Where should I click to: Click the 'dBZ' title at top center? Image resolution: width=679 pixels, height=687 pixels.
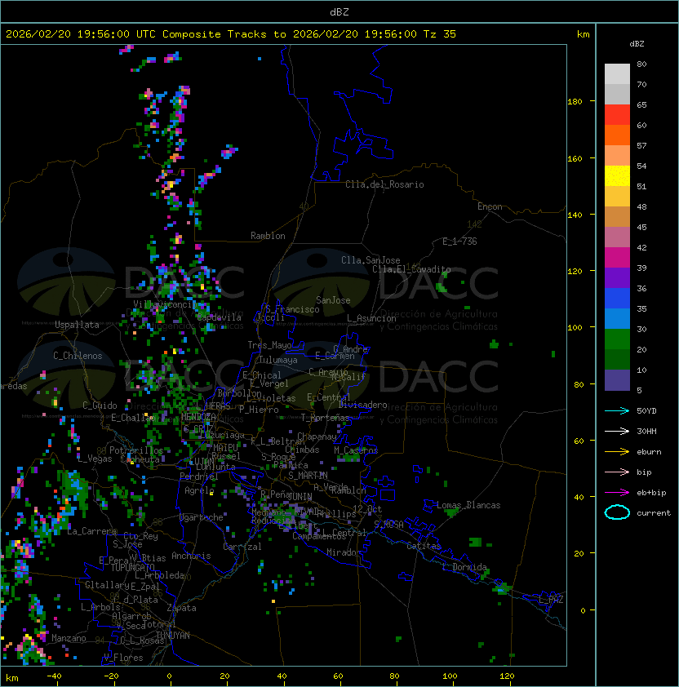tap(339, 11)
